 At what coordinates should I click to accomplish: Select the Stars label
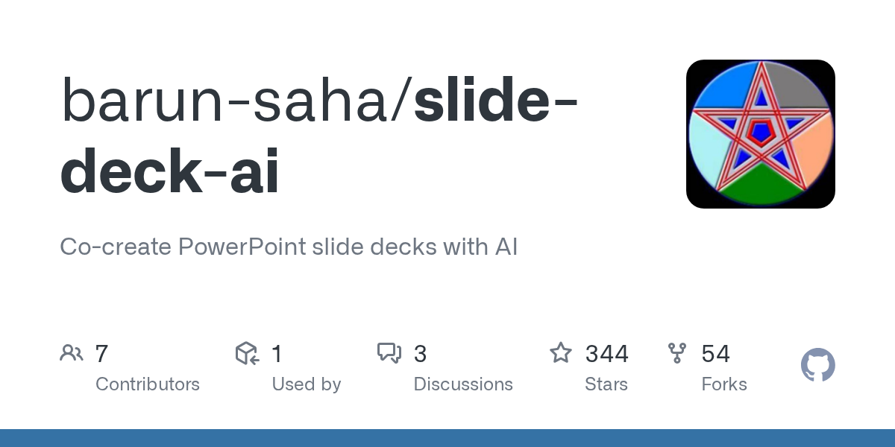pos(606,384)
